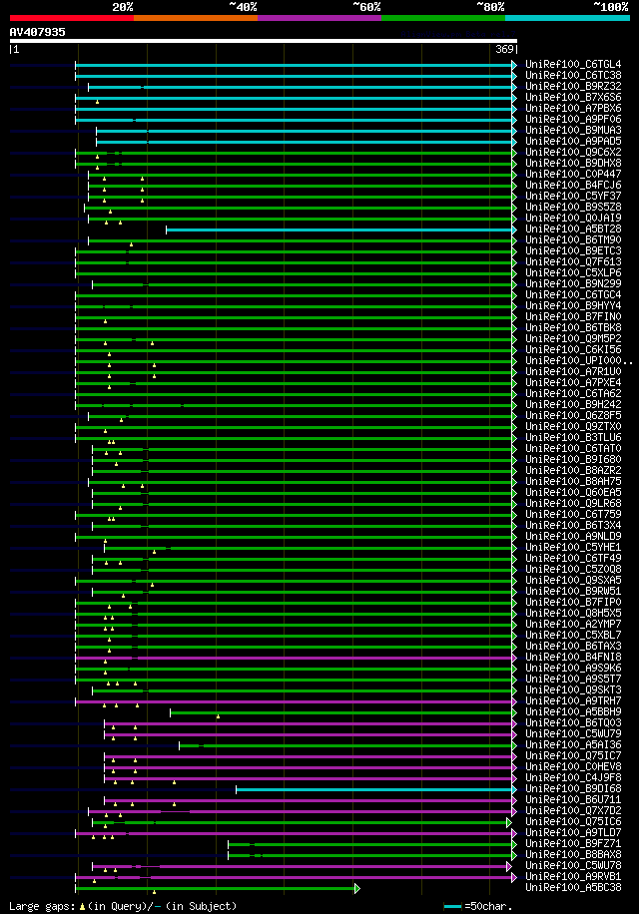Screen dimensions: 639x914
Task: Select label UniRef100_Q9LR68
Action: click(x=573, y=503)
